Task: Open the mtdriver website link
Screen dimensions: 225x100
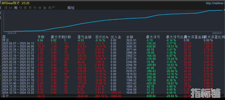Action: point(215,3)
